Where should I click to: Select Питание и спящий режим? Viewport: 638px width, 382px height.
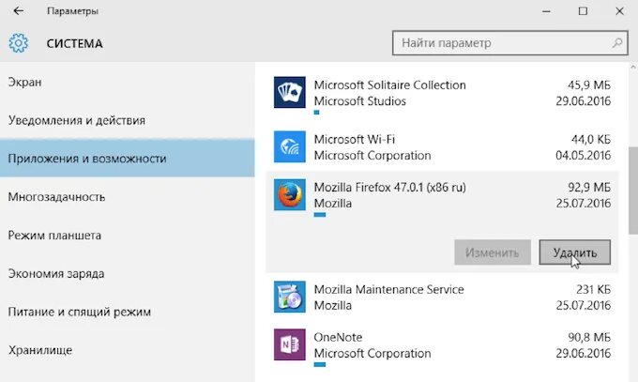click(80, 312)
